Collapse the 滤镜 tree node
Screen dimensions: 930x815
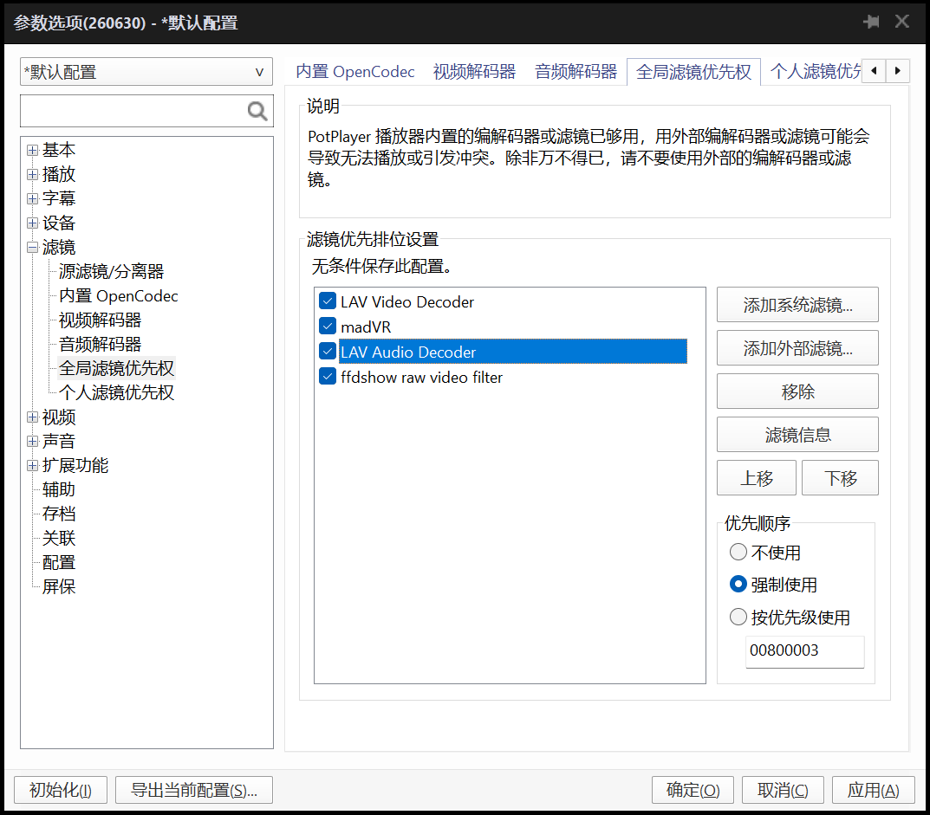tap(33, 247)
